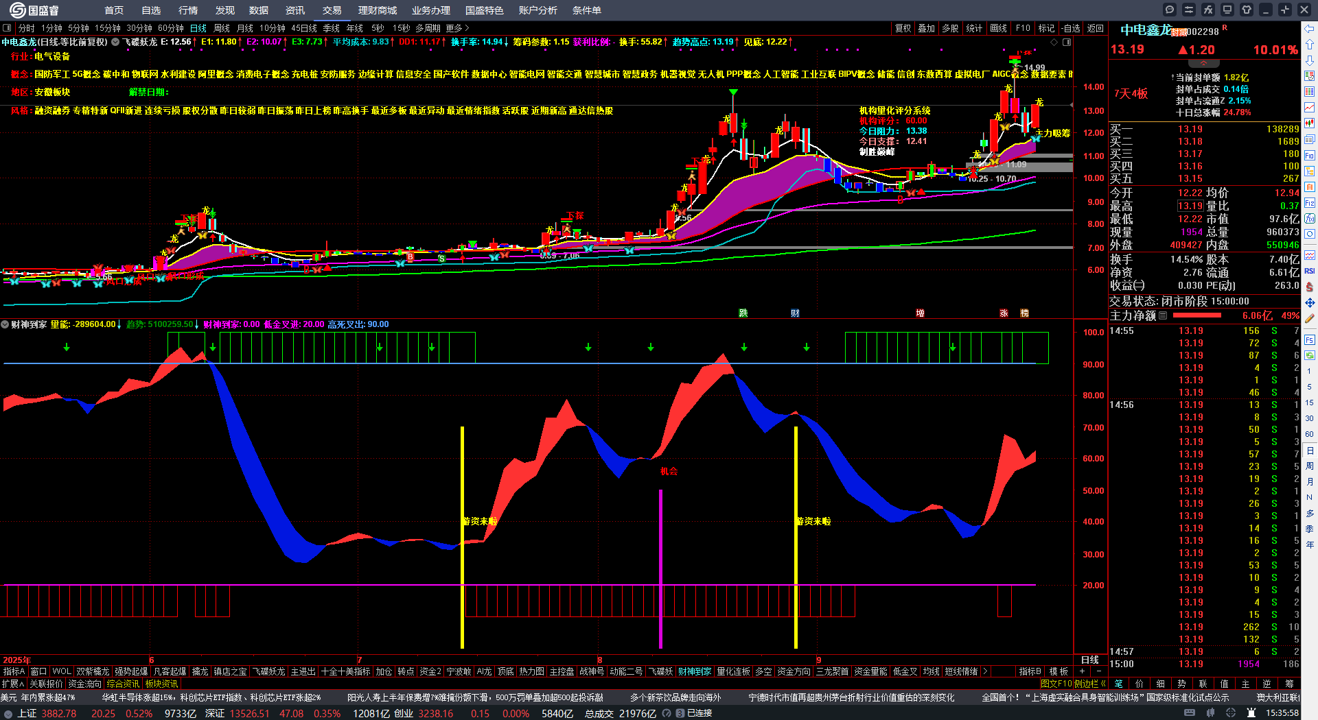Expand the 主力净额 detail list icon

(1163, 315)
